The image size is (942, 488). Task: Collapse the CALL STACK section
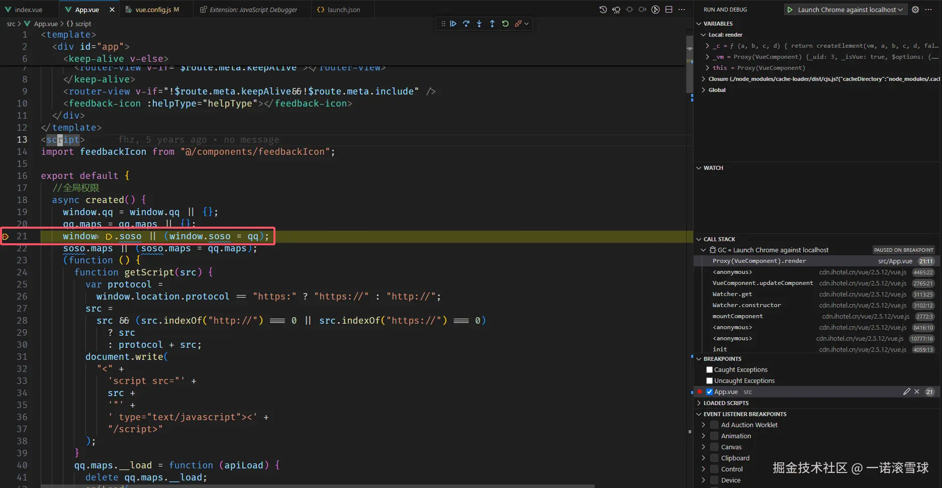pos(699,239)
